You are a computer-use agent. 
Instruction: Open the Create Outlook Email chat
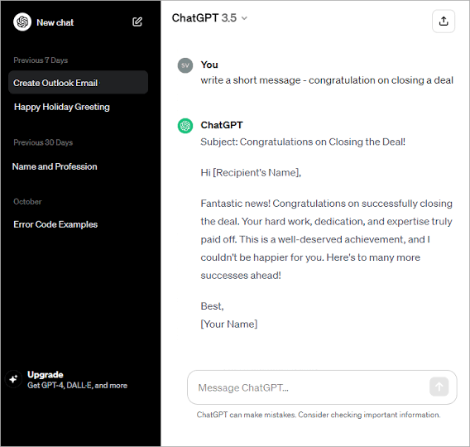pyautogui.click(x=79, y=83)
